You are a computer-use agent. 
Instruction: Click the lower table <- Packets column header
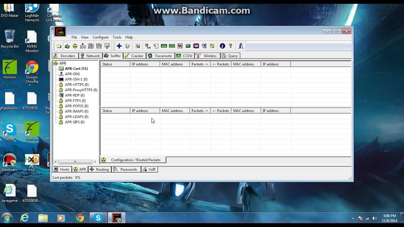click(221, 111)
